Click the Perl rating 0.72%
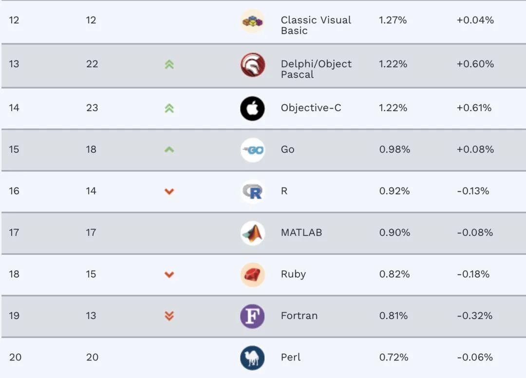This screenshot has width=526, height=378. pyautogui.click(x=393, y=358)
